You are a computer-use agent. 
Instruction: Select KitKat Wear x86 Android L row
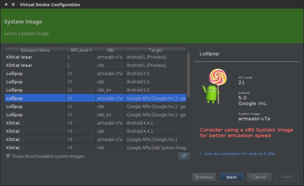95,65
